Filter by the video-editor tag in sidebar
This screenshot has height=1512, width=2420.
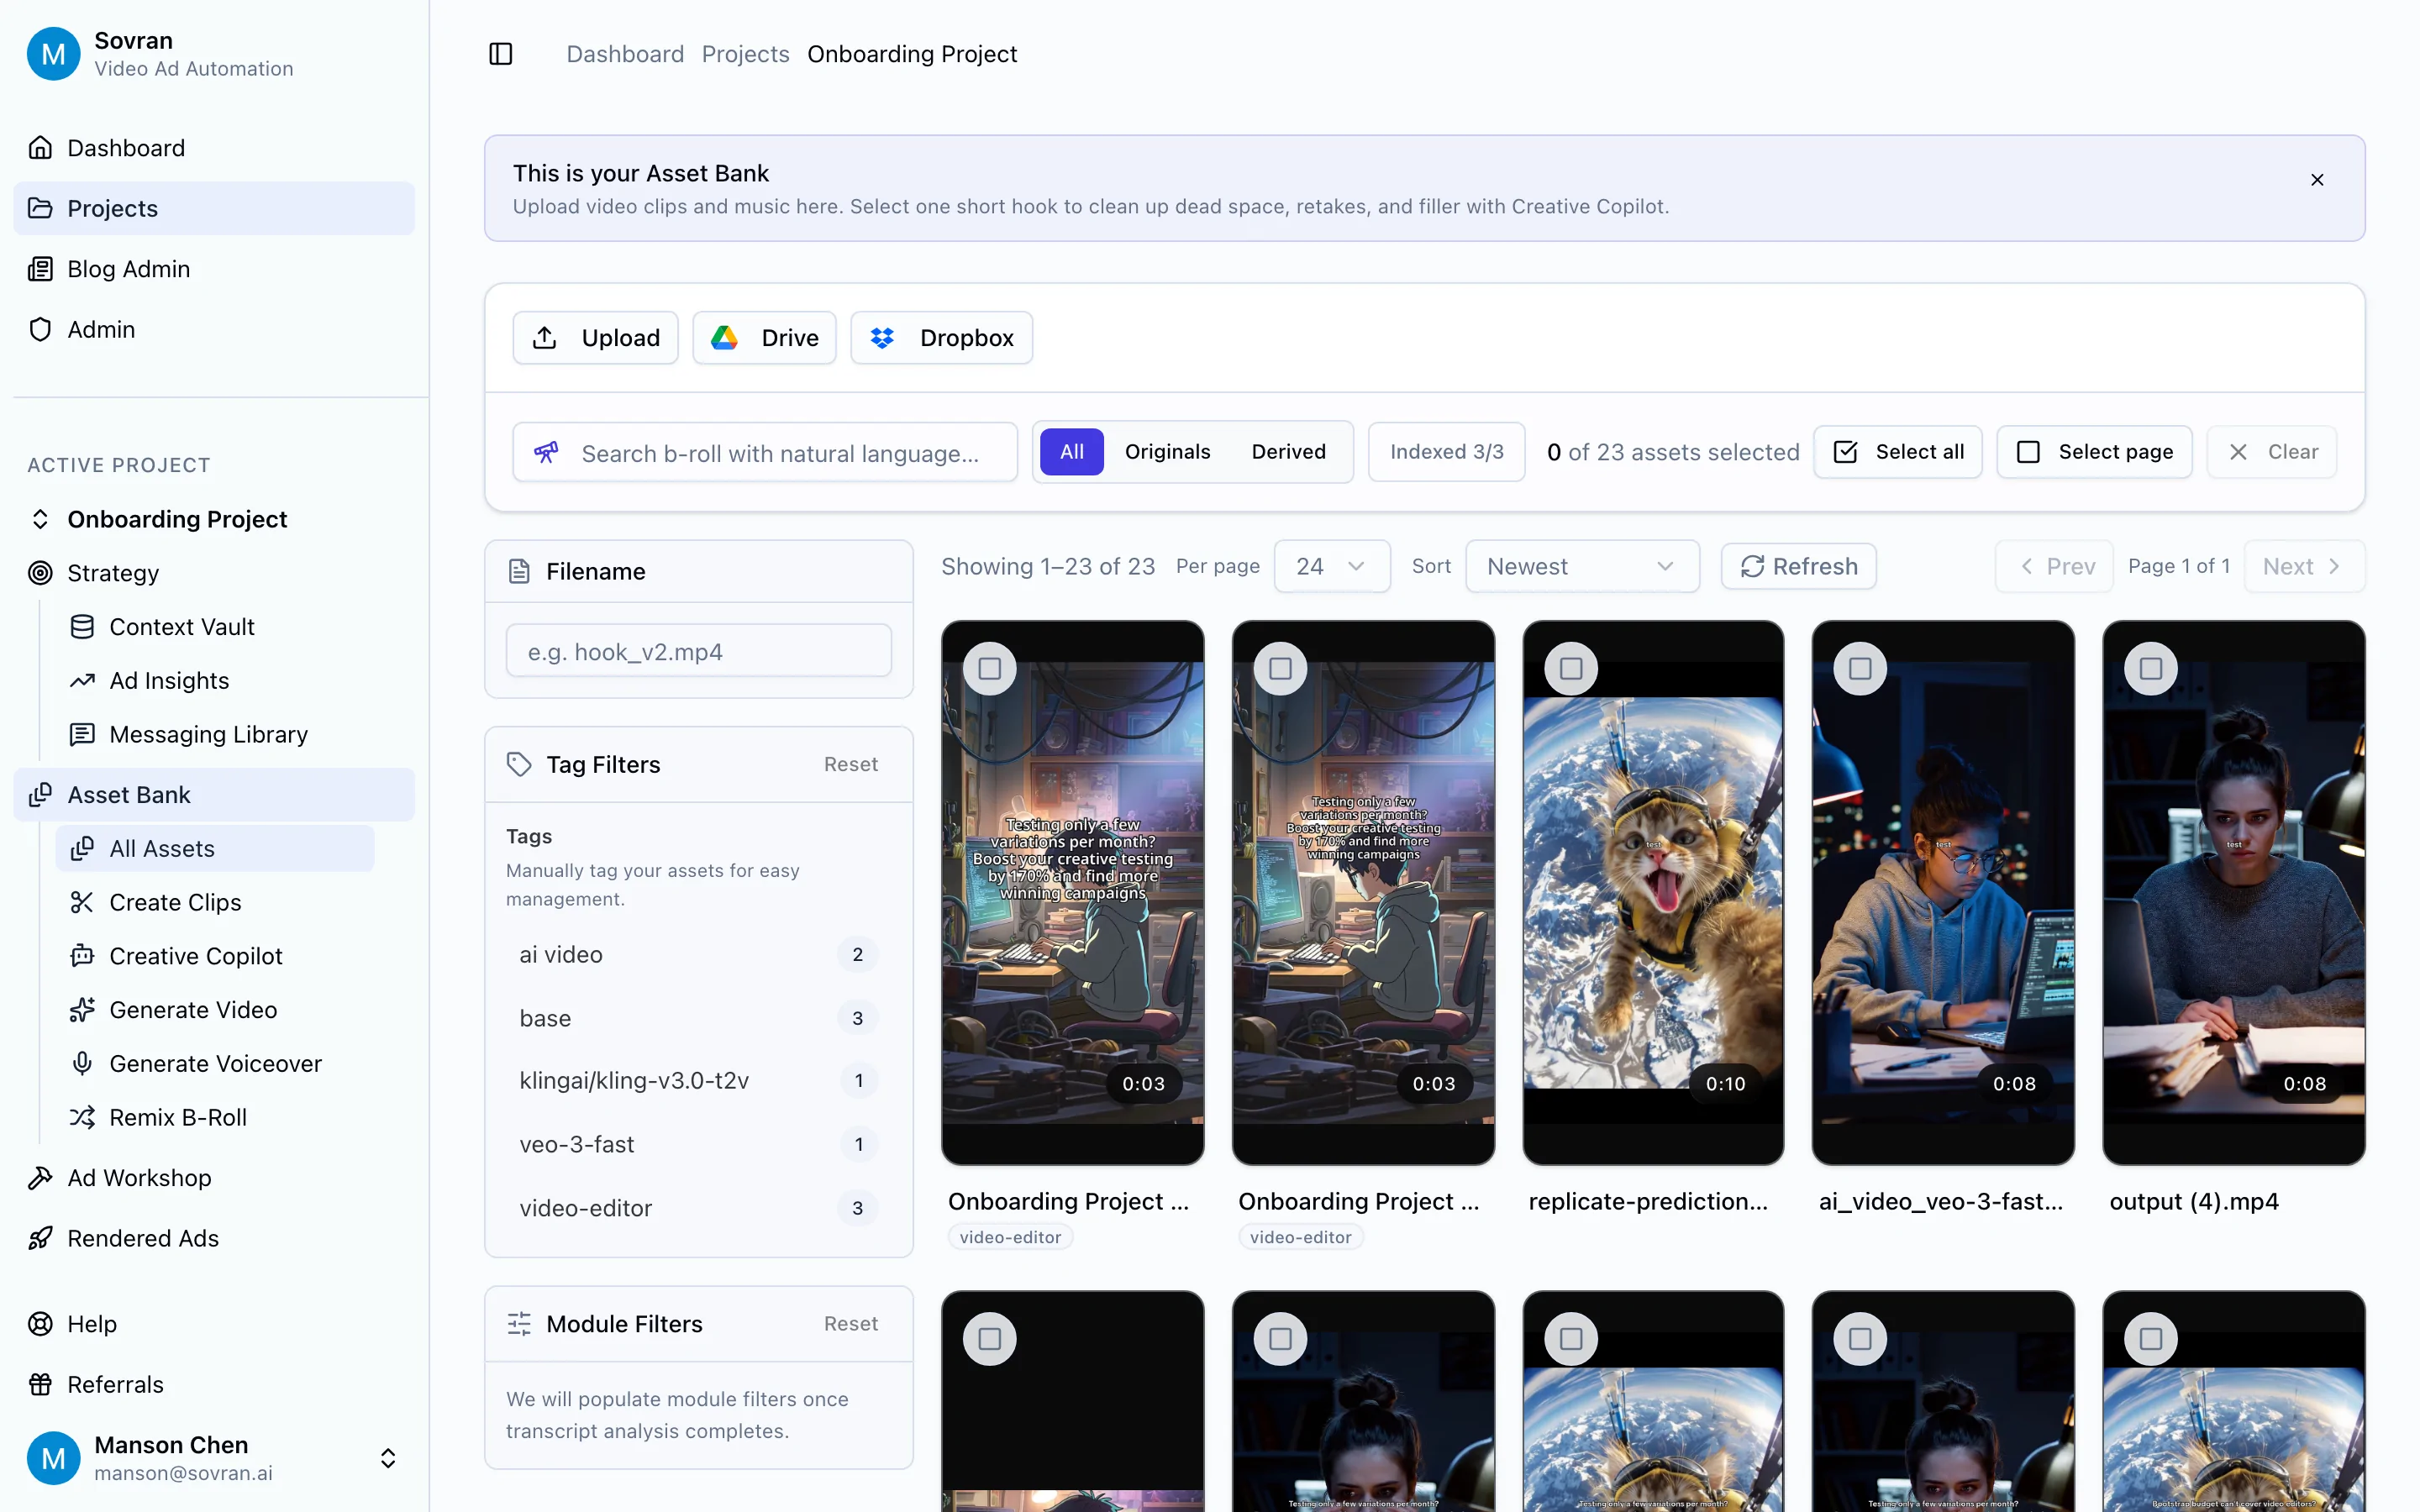[699, 1209]
